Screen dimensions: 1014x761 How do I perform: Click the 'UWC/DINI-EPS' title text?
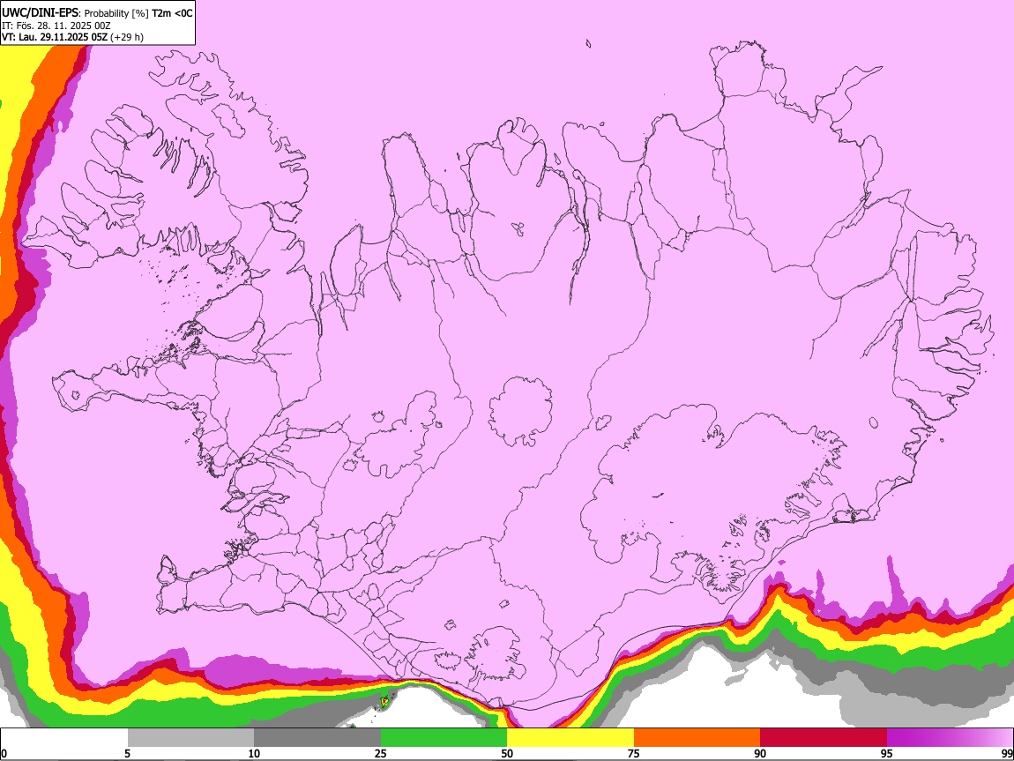40,13
